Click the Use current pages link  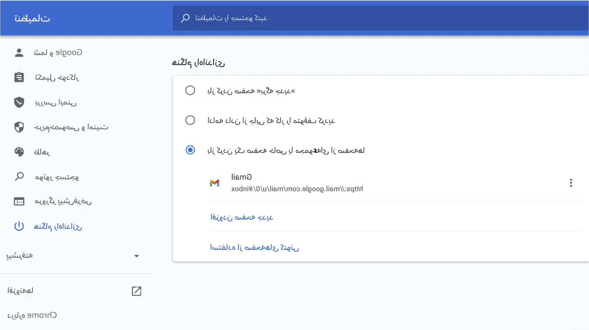coord(254,247)
